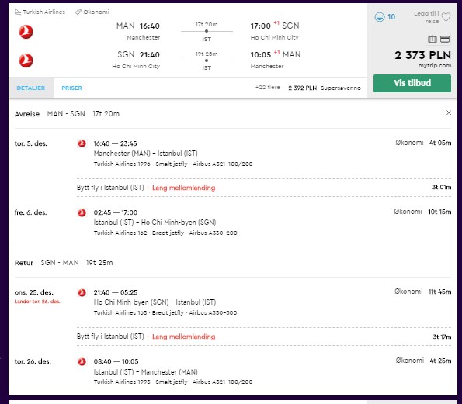Click the green Vis tilbud button

(412, 83)
